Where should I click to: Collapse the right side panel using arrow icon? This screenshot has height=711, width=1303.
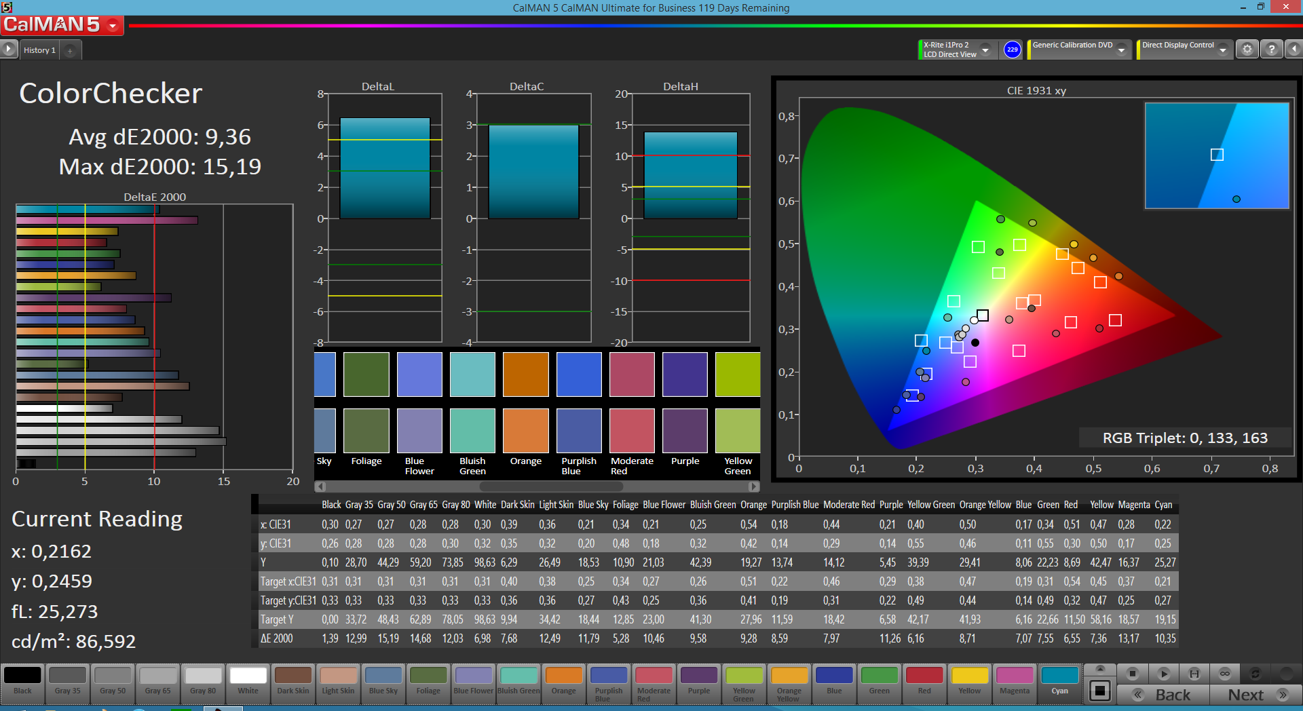[x=1293, y=50]
